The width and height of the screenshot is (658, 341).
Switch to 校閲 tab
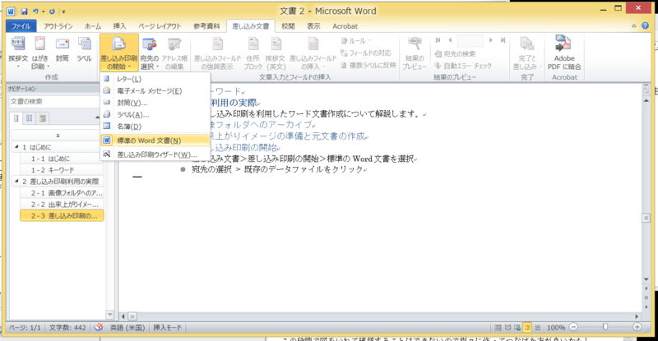288,26
